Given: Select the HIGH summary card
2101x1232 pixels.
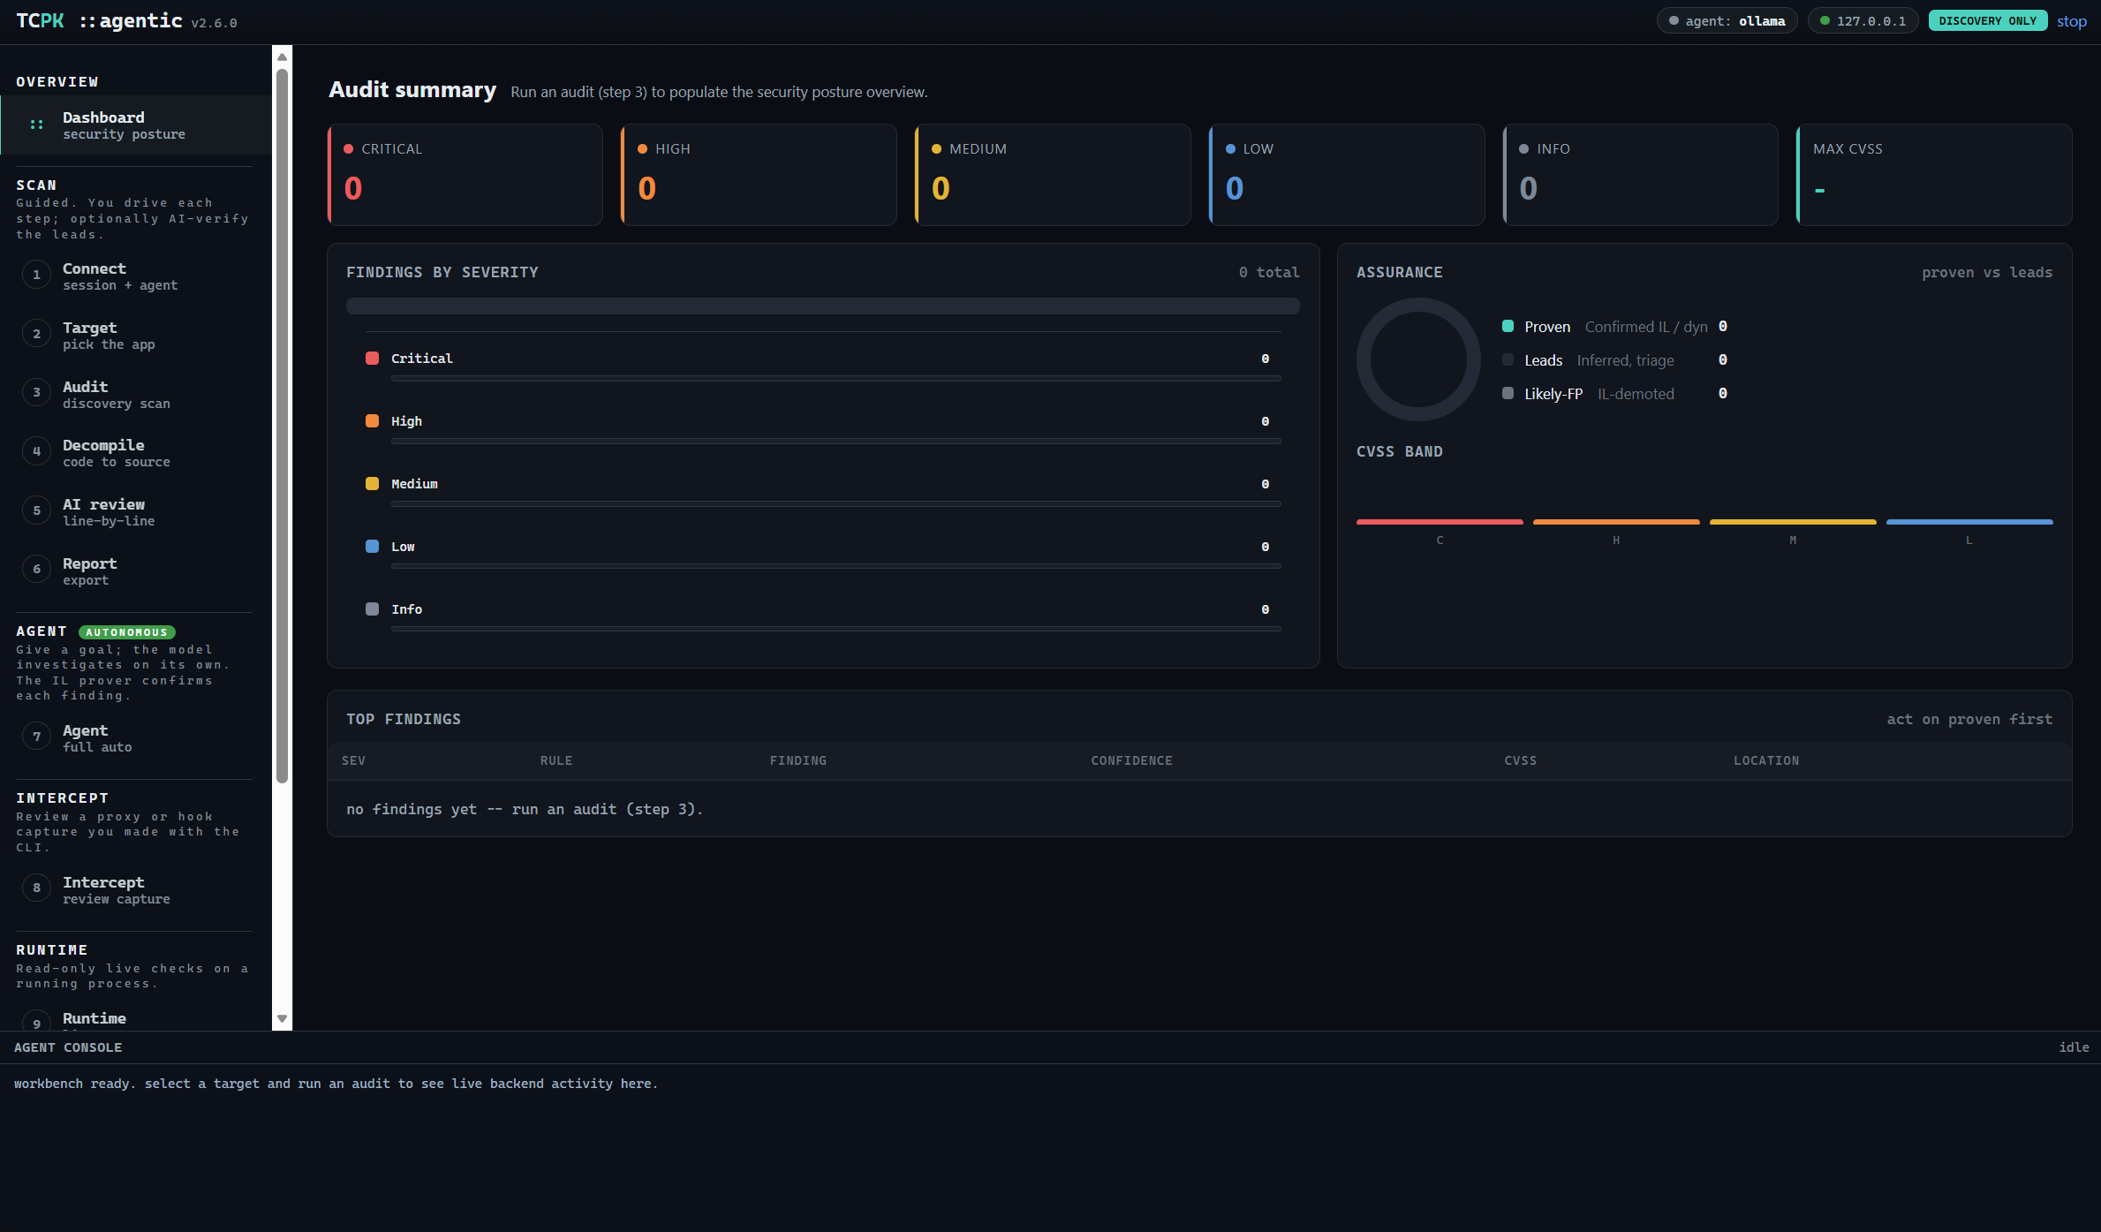Looking at the screenshot, I should tap(760, 175).
